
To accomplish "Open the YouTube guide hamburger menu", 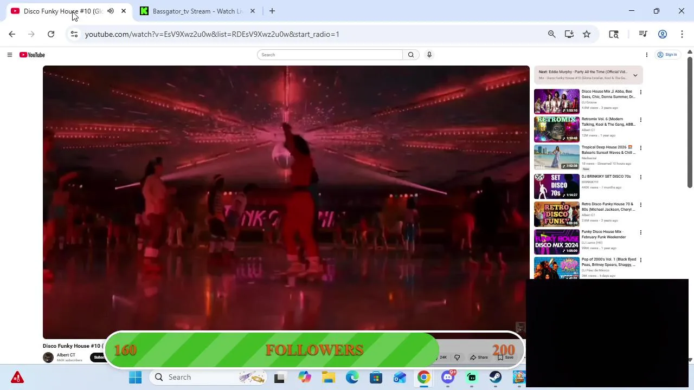I will coord(9,55).
